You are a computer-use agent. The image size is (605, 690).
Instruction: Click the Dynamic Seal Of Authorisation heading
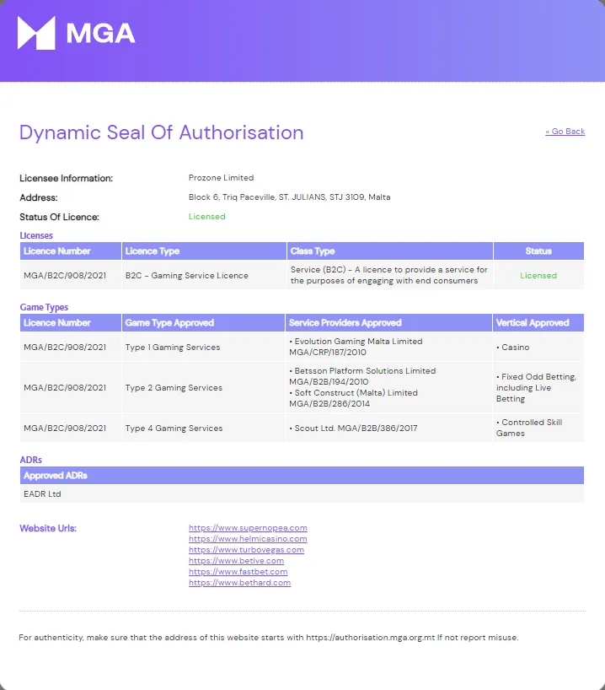click(162, 132)
